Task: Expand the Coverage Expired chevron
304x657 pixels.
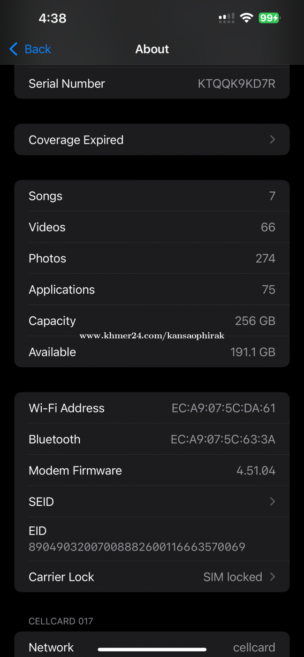Action: pos(272,139)
